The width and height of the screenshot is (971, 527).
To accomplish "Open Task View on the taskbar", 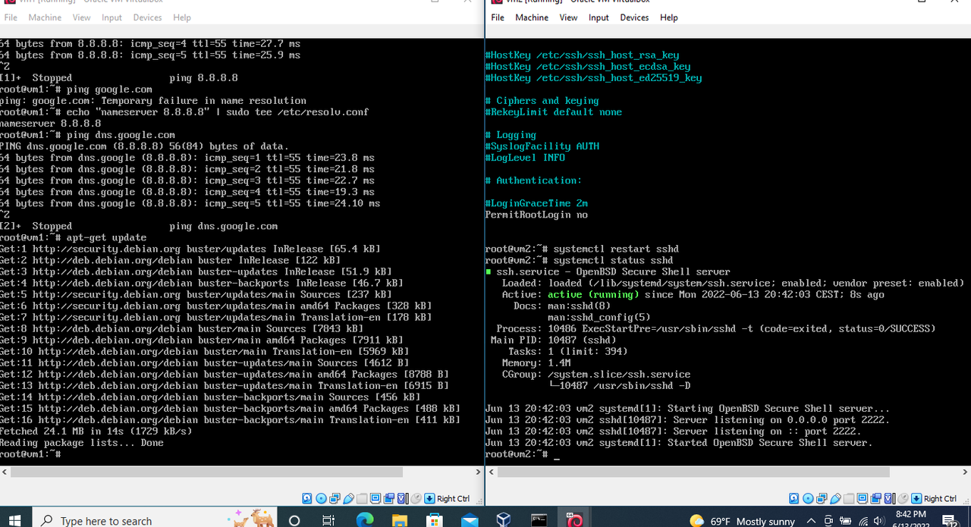I will [x=328, y=520].
